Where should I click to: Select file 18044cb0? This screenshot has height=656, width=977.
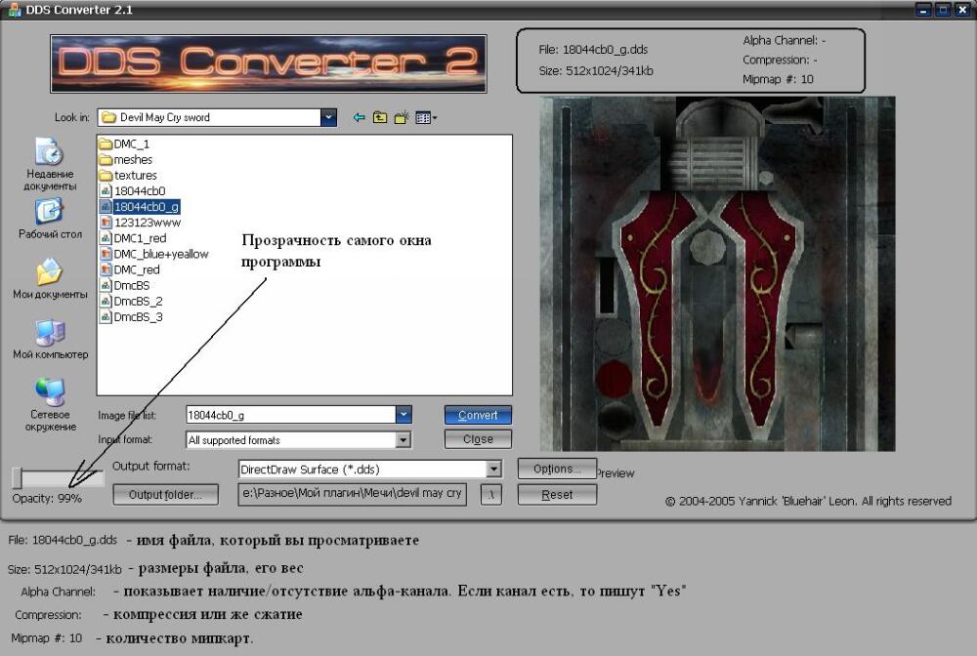coord(133,190)
